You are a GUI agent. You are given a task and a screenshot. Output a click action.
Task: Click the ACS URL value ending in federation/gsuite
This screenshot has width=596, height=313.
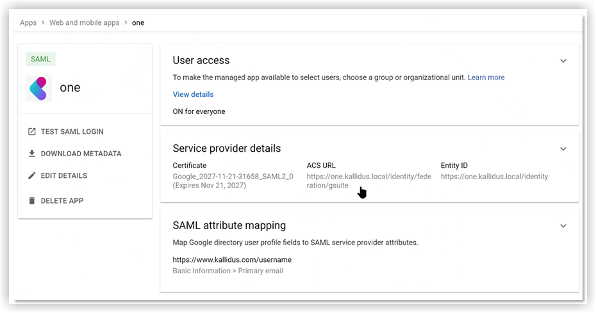pyautogui.click(x=369, y=181)
